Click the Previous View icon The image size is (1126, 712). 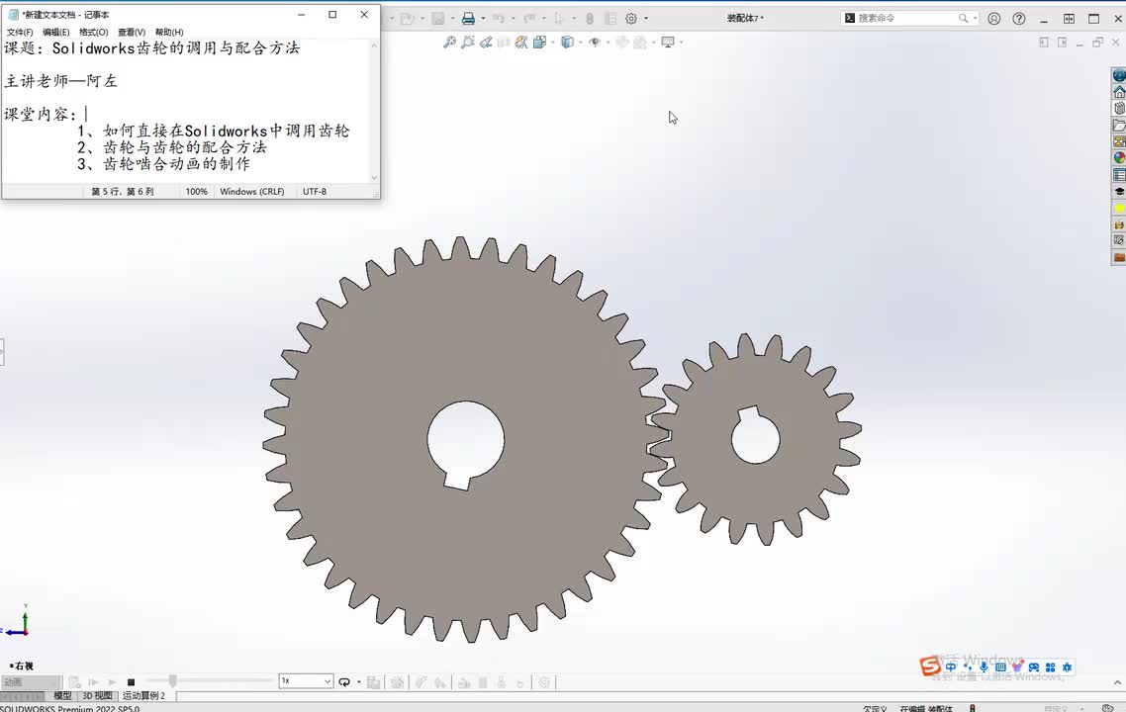click(486, 43)
